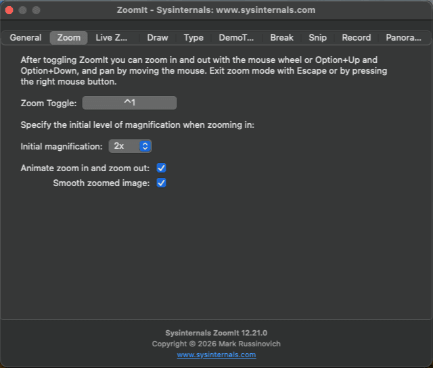Screen dimensions: 433x368
Task: Open the Record tab
Action: pyautogui.click(x=357, y=38)
